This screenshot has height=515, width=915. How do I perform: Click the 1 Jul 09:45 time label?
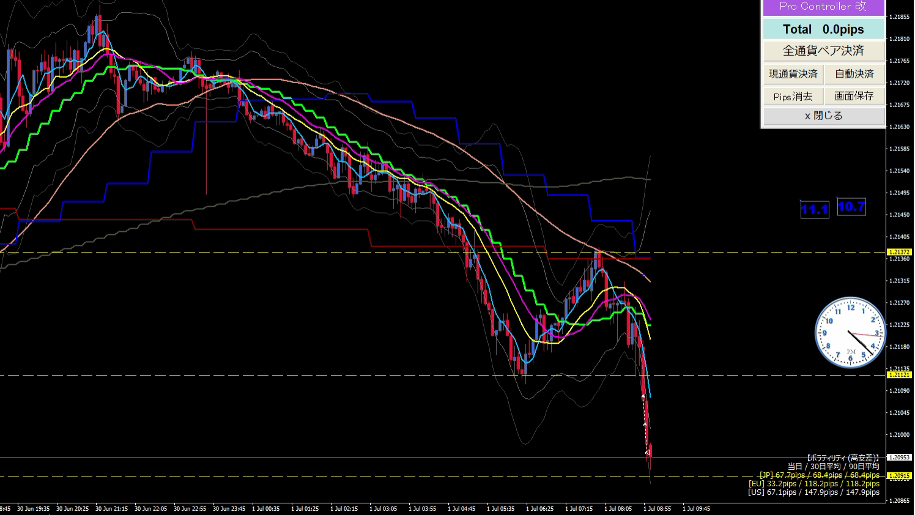tap(696, 509)
